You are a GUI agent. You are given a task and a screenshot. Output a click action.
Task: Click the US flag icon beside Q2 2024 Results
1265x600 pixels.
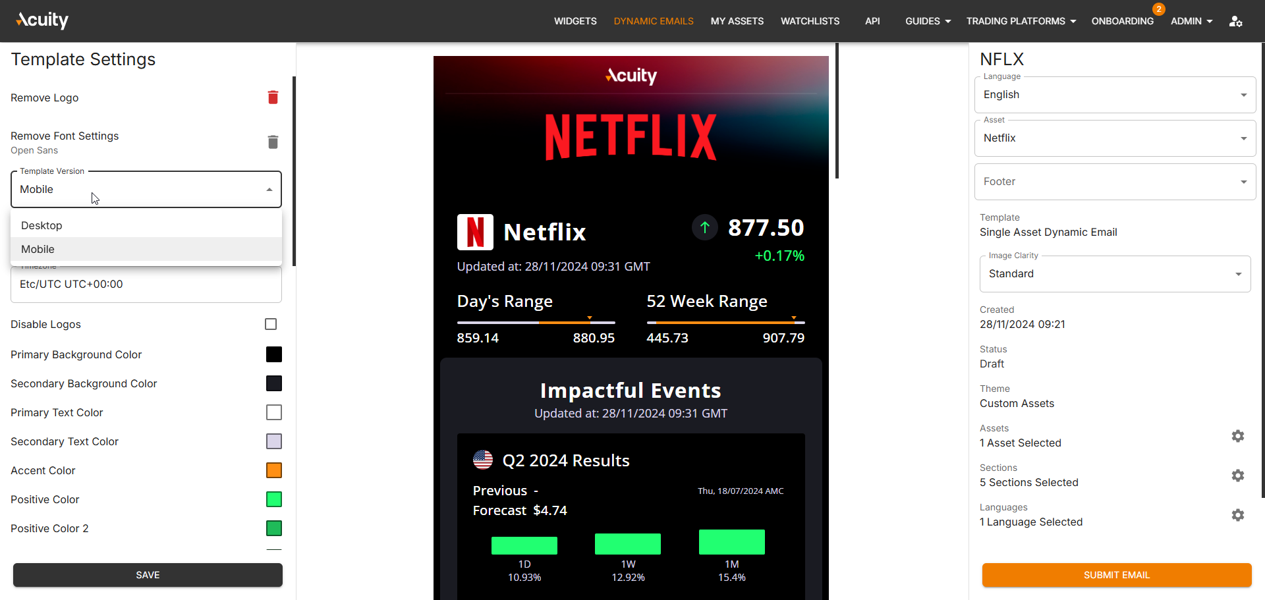(483, 460)
